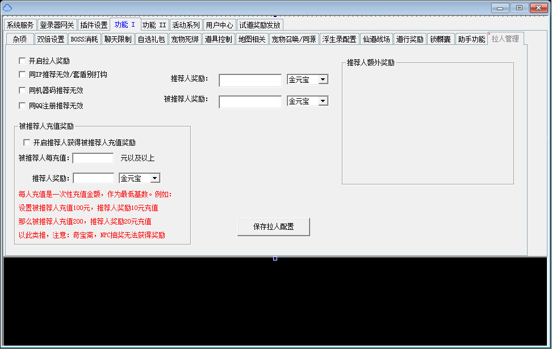Switch to the 系统服务 tab
Image resolution: width=552 pixels, height=349 pixels.
20,25
